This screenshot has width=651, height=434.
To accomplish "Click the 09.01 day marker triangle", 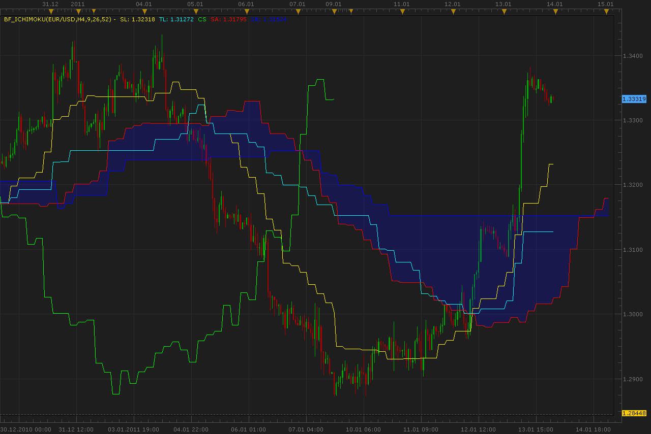I will (x=334, y=11).
